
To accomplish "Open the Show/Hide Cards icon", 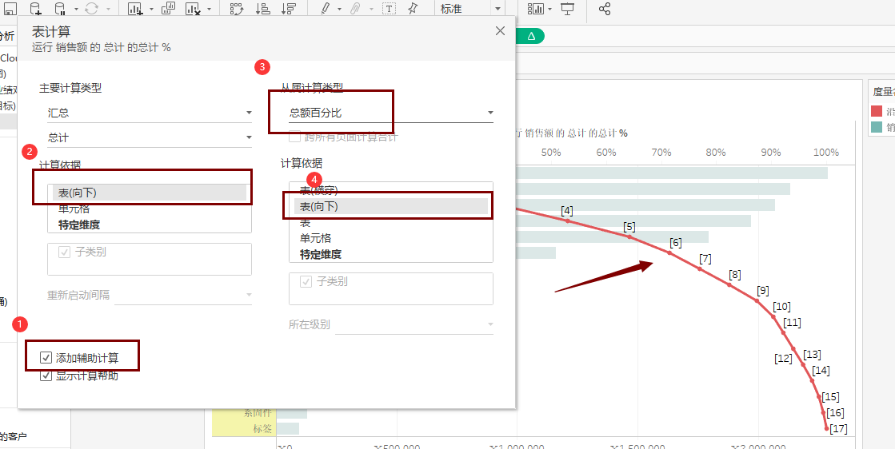I will [x=536, y=9].
